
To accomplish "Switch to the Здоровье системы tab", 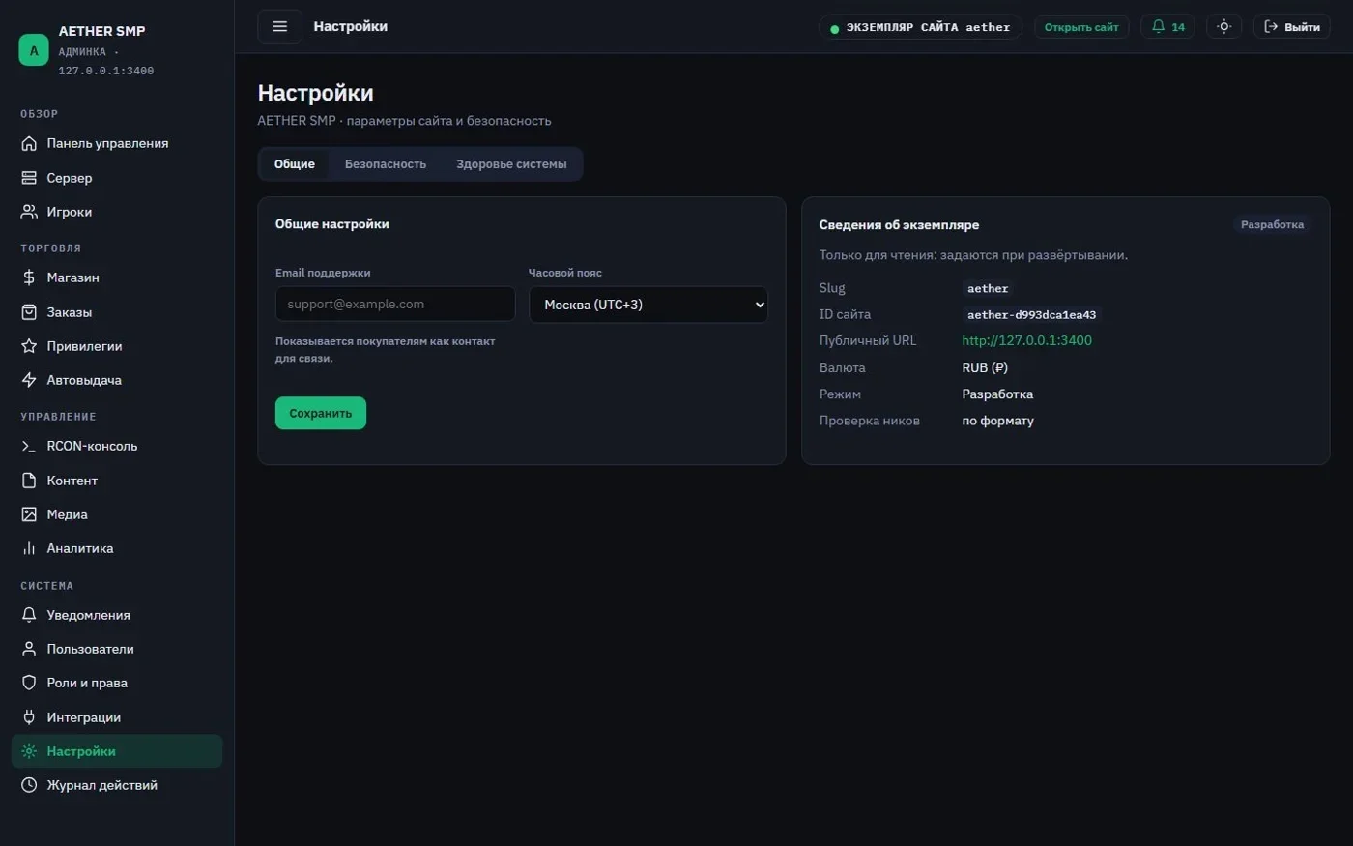I will click(x=511, y=164).
